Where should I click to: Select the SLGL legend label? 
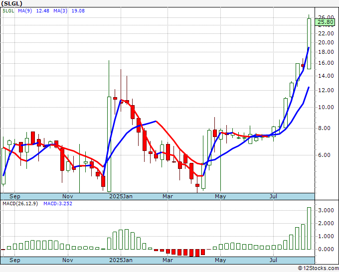click(x=8, y=11)
